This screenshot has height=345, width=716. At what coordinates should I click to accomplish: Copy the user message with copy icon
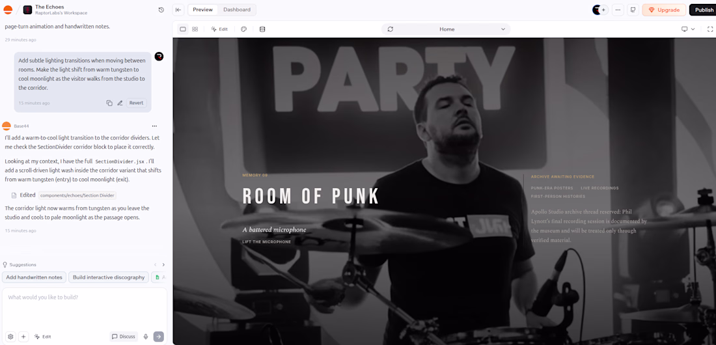point(109,103)
